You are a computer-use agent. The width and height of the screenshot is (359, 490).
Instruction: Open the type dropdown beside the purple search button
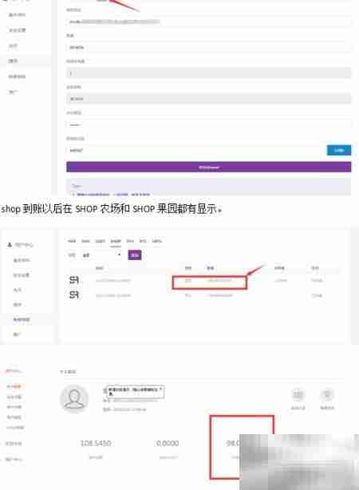click(102, 255)
